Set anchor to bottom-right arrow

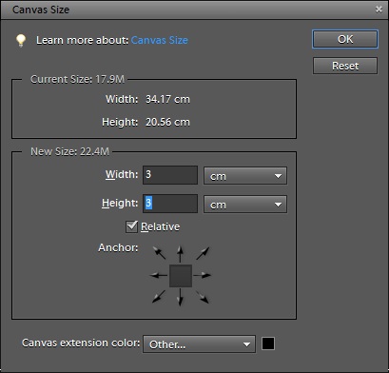click(203, 297)
